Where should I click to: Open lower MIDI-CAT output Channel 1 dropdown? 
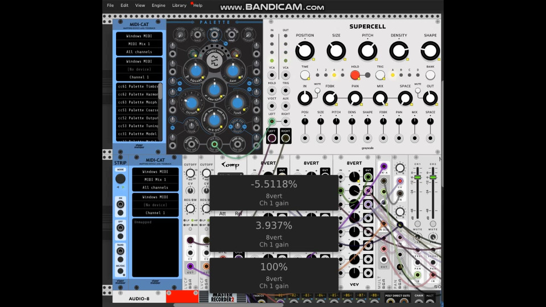click(x=155, y=213)
